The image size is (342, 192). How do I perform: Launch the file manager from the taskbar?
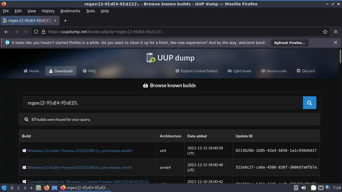(38, 188)
